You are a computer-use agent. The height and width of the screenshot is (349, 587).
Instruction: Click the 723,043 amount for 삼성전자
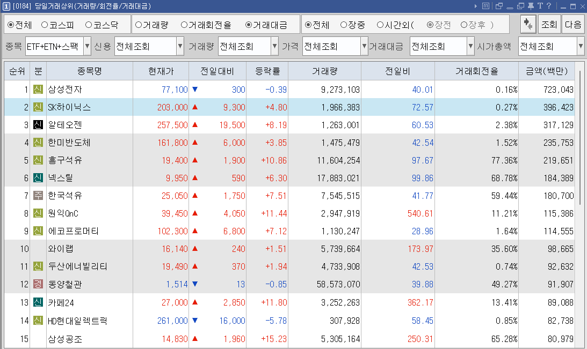(559, 90)
